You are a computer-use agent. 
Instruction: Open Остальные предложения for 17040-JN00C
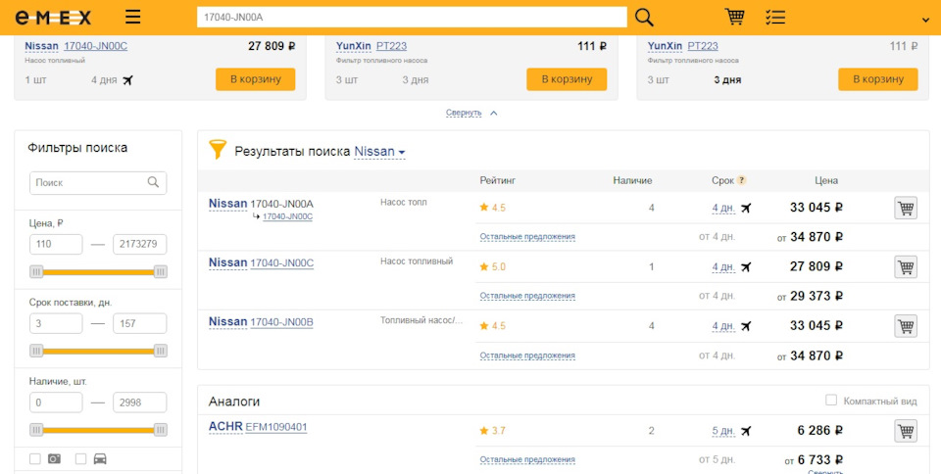pos(527,296)
